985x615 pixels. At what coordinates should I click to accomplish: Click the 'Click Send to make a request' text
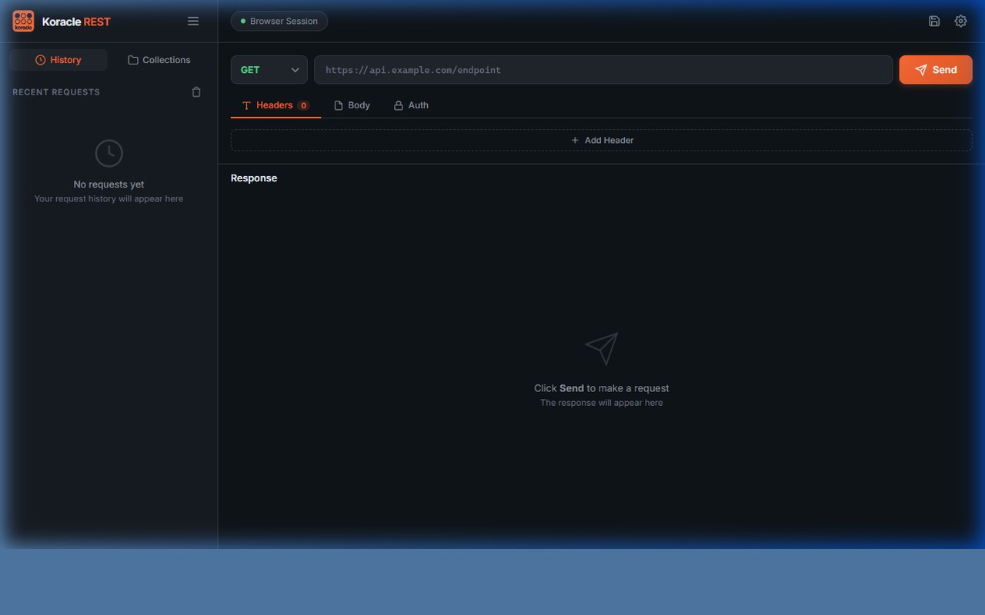pos(602,388)
